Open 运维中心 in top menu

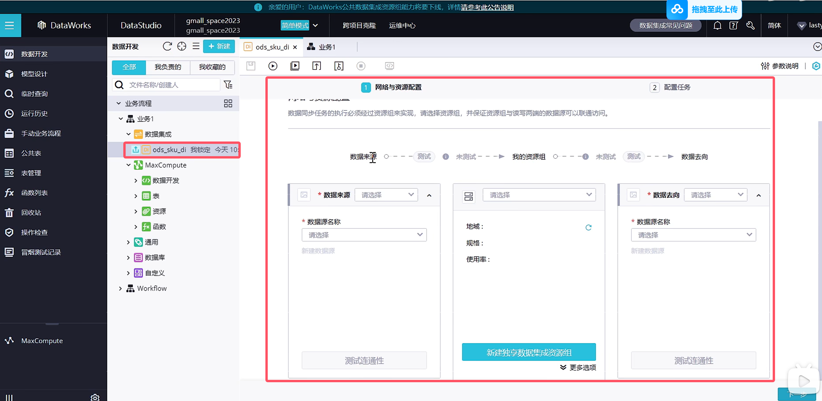402,26
